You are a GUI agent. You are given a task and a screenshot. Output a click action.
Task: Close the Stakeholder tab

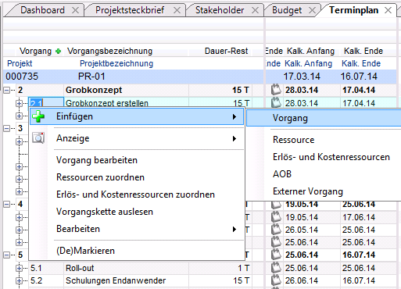tap(256, 10)
